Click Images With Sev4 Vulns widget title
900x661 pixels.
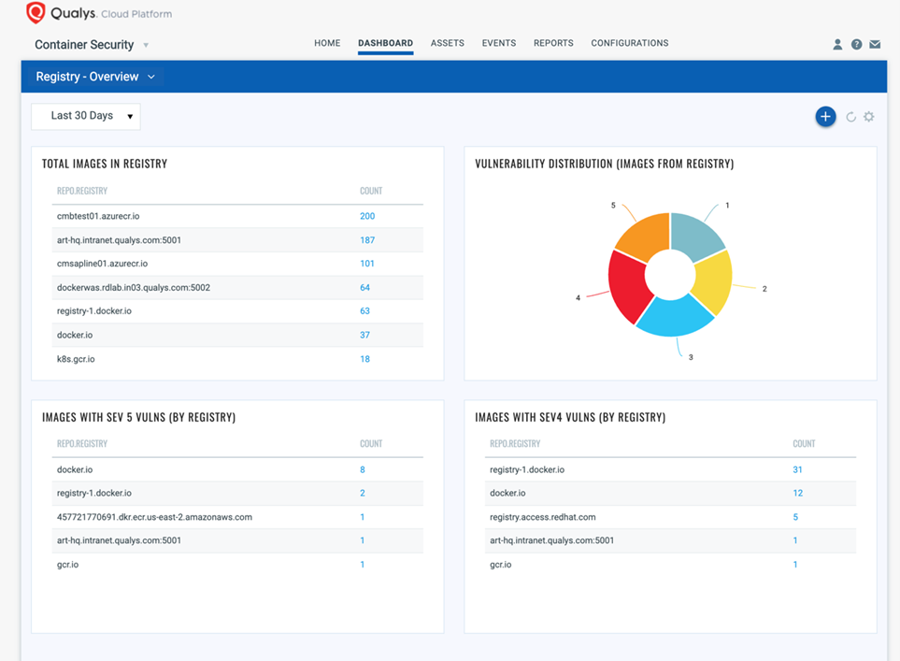click(570, 418)
